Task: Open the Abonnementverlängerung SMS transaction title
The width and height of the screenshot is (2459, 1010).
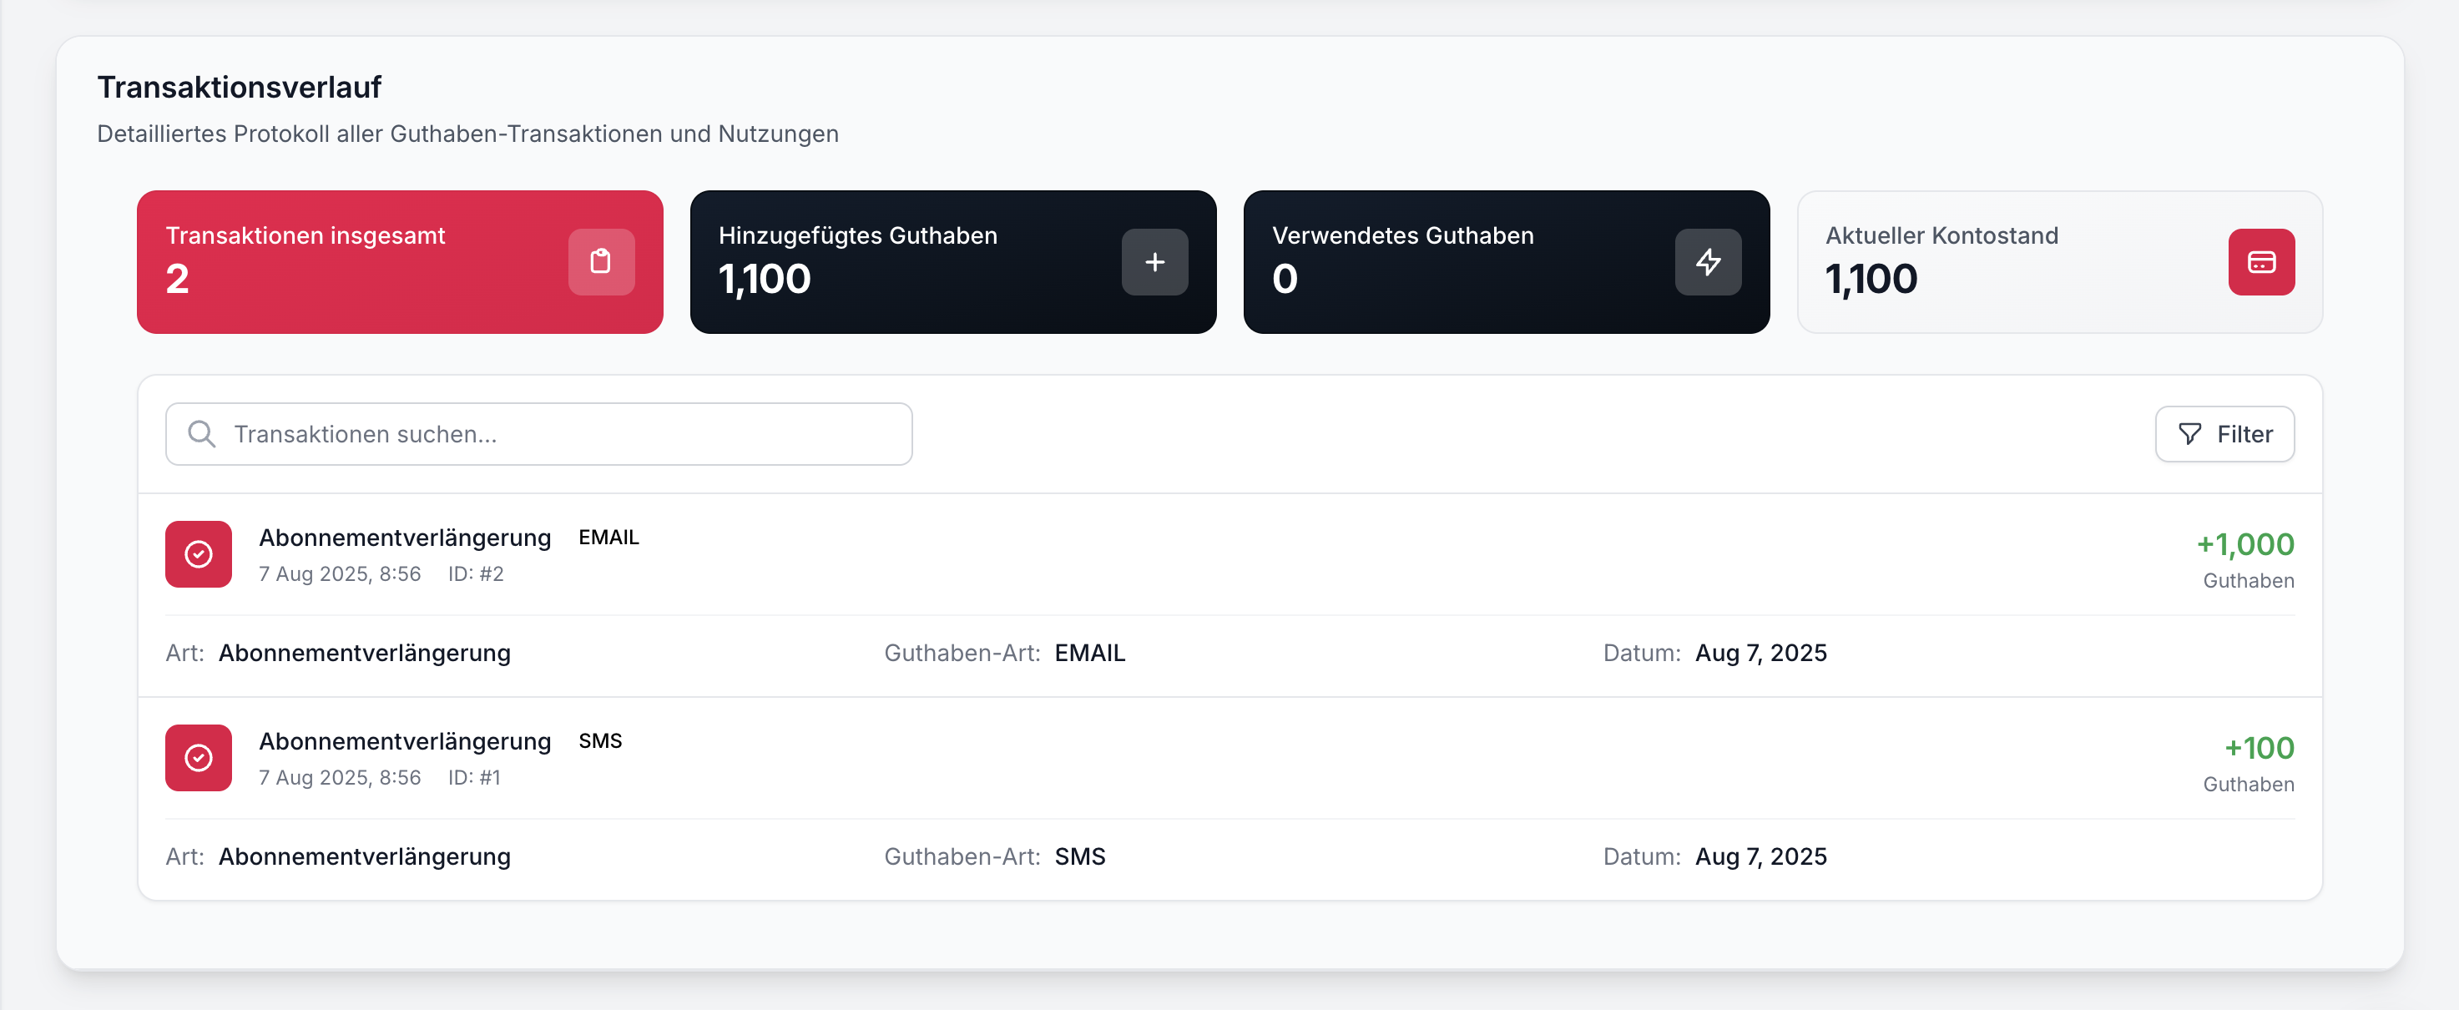Action: point(405,740)
